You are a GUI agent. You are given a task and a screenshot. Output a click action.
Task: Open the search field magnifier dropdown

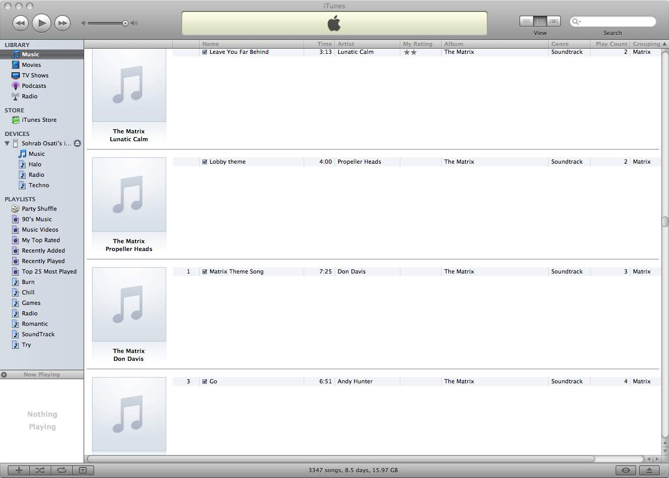point(575,21)
